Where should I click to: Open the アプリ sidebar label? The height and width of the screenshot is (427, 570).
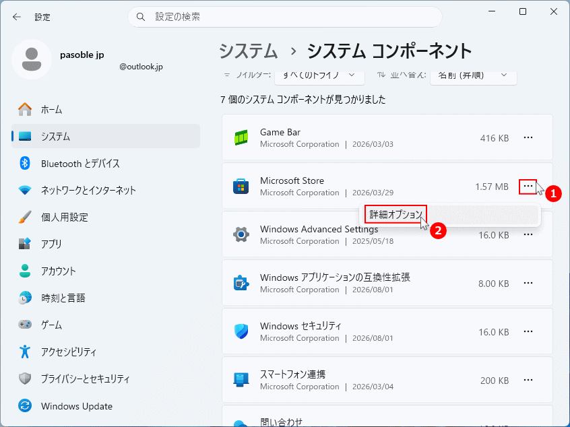[51, 244]
